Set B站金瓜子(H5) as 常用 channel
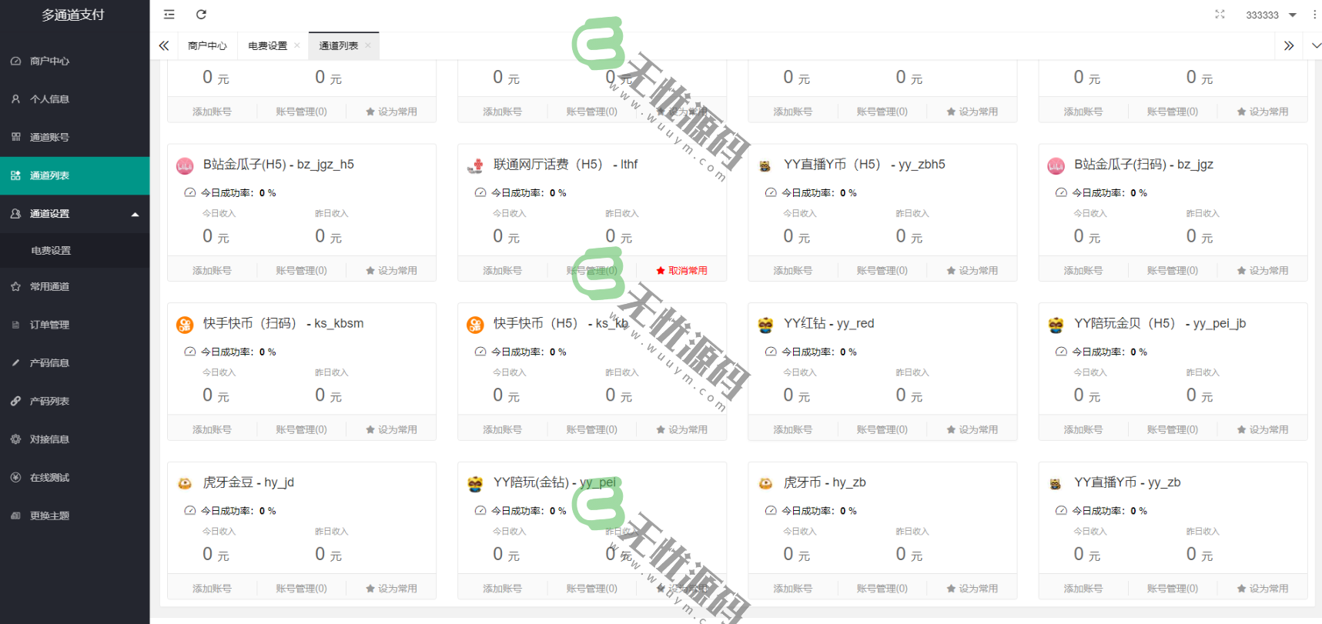The image size is (1322, 624). (391, 270)
